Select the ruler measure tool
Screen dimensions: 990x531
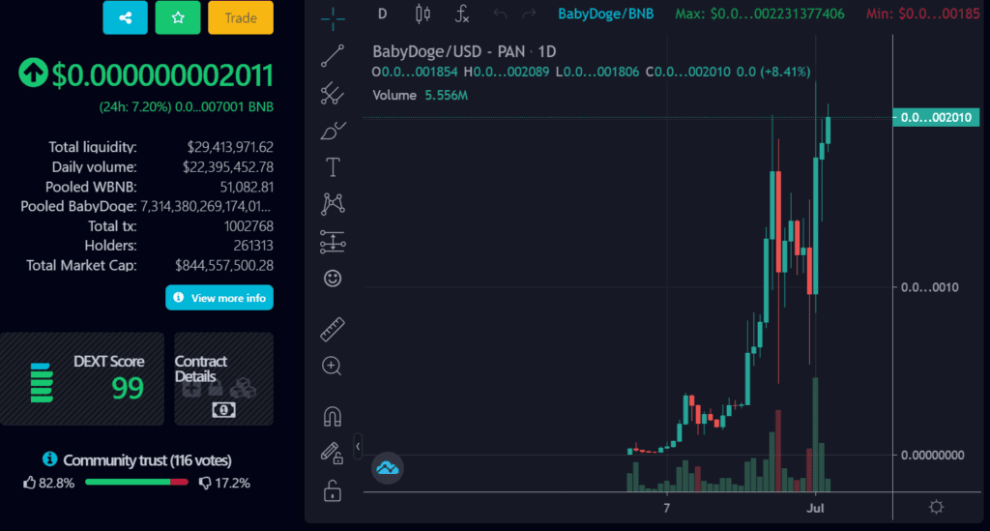point(333,329)
